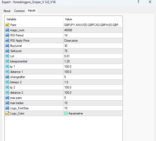Click the double-type icon beside Lot
The width and height of the screenshot is (156, 141).
coord(7,56)
